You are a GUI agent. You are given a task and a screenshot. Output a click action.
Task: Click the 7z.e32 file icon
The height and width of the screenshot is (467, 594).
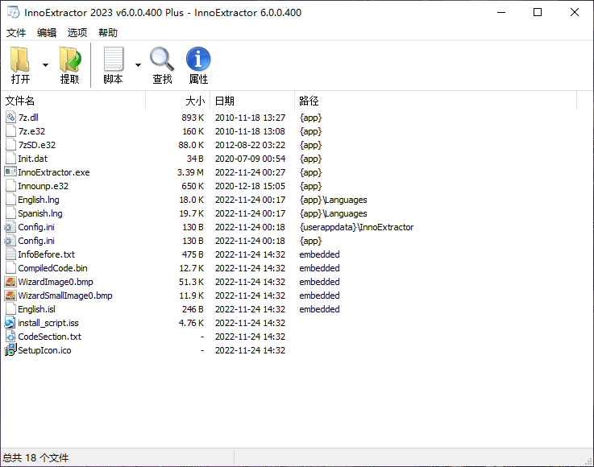point(10,131)
